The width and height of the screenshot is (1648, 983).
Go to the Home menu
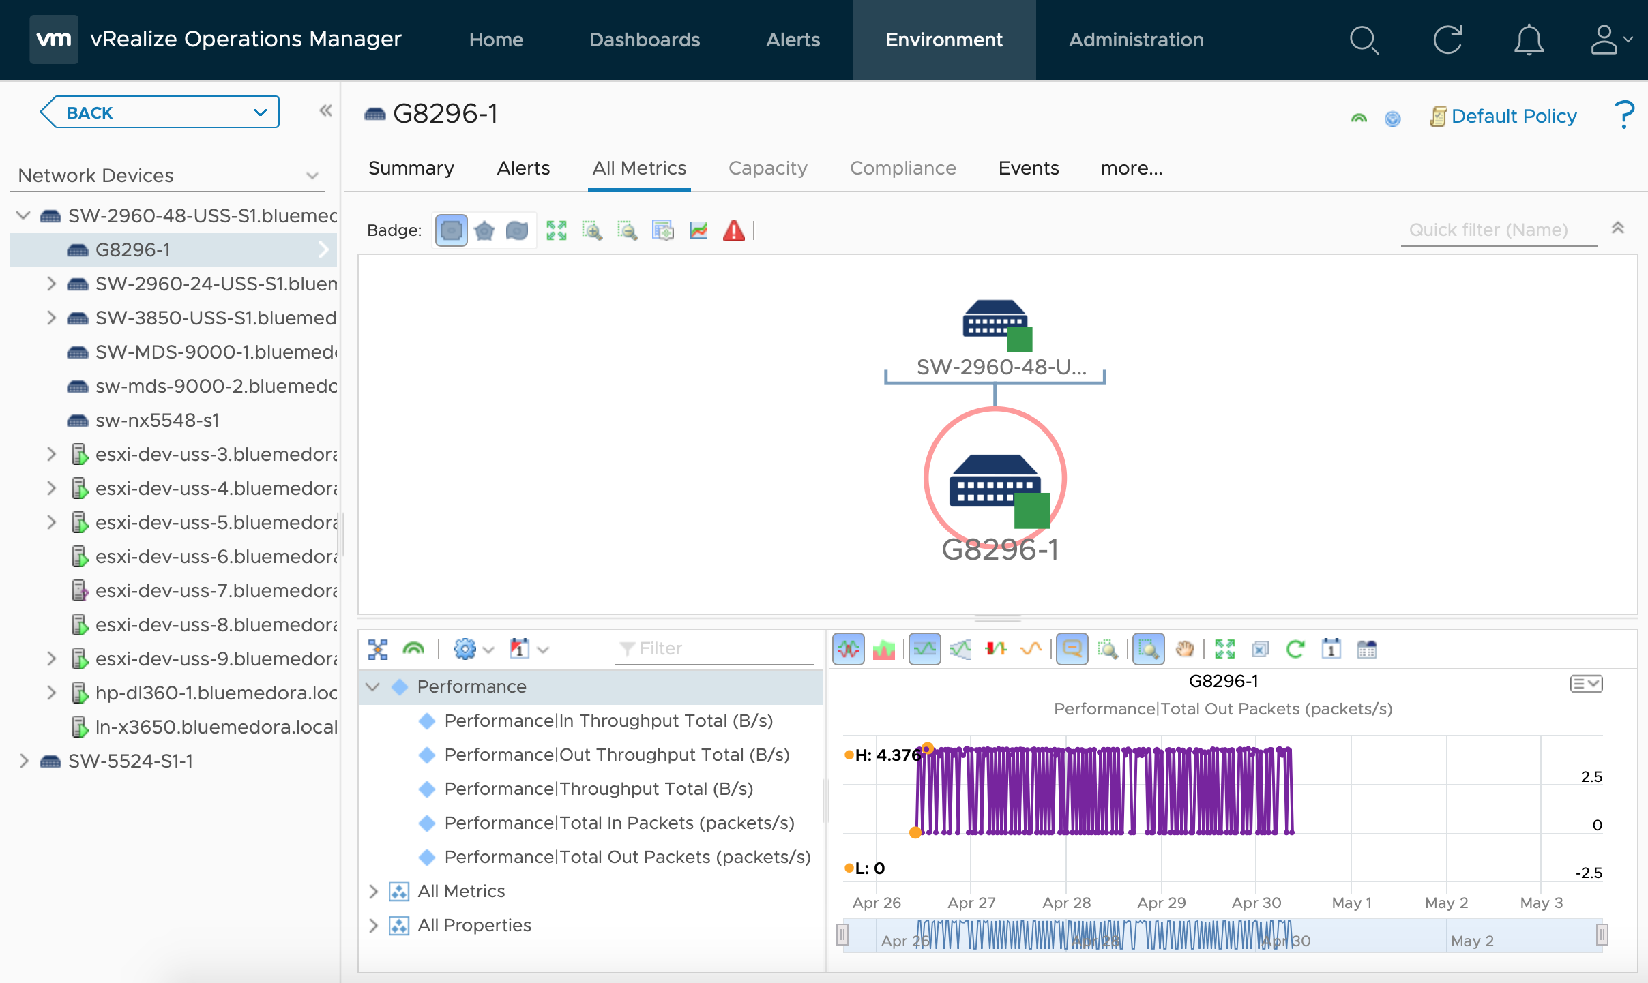pos(496,40)
